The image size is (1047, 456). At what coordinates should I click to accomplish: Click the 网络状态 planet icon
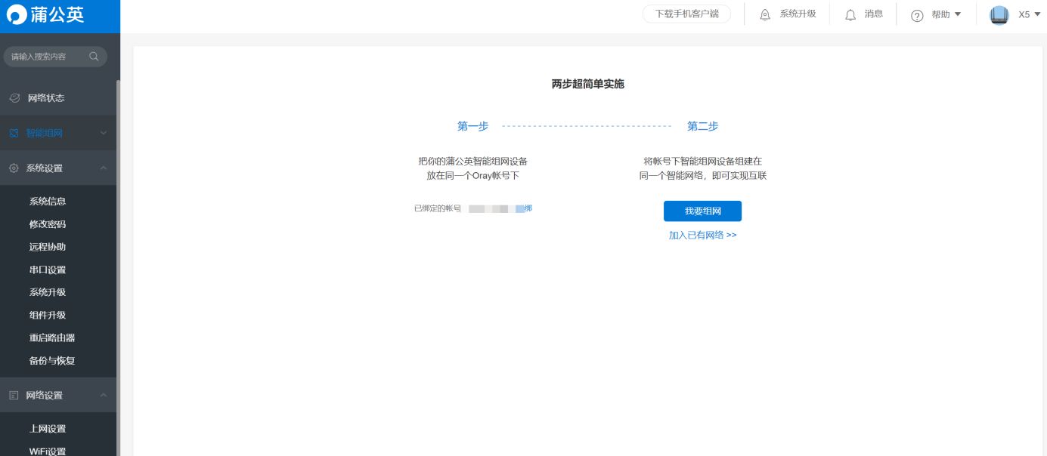[x=14, y=98]
